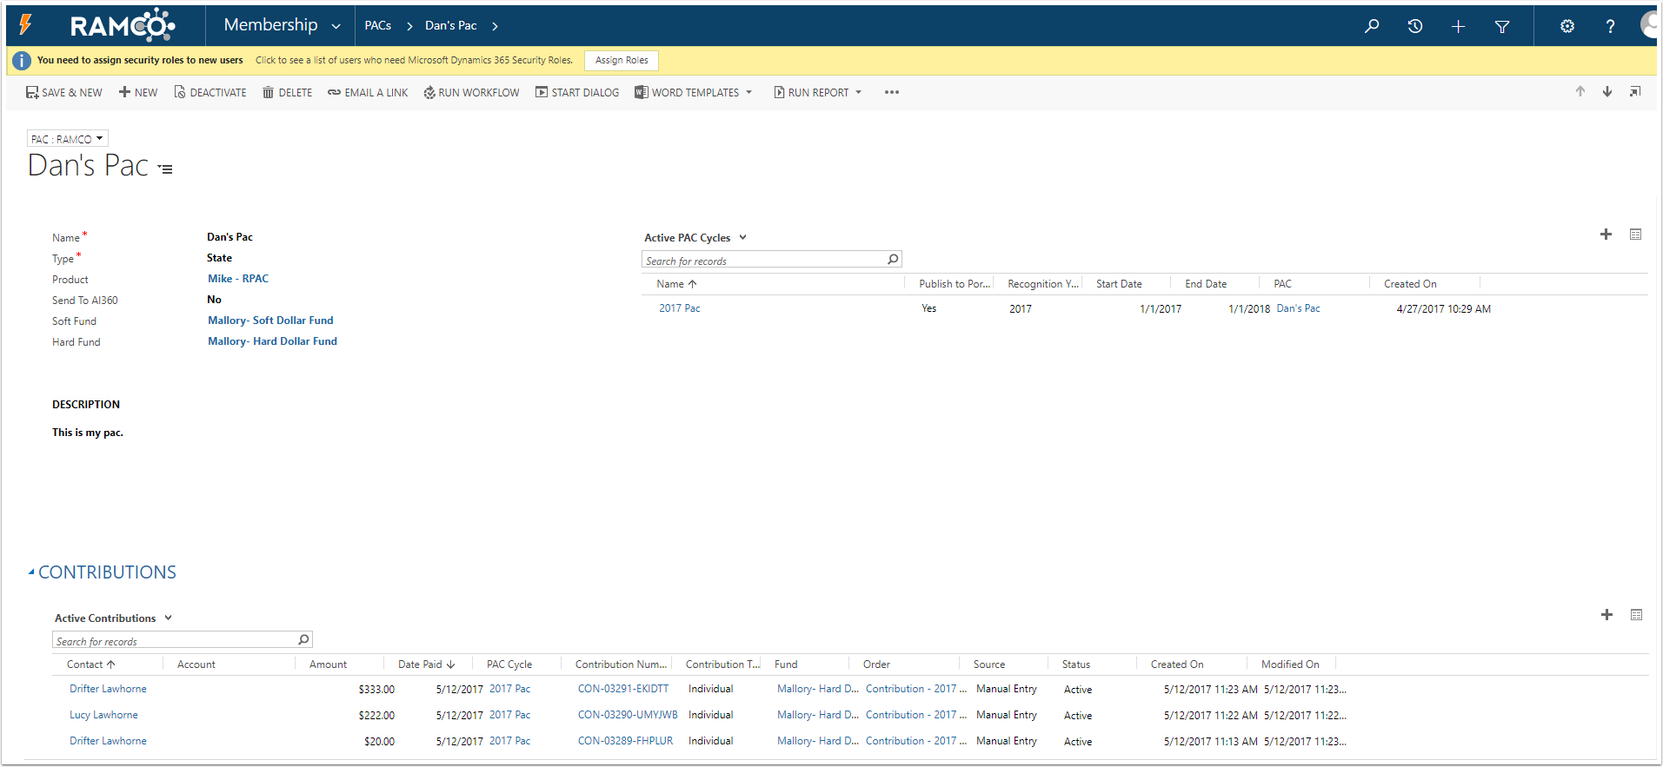The height and width of the screenshot is (767, 1663).
Task: Open contribution CON-03289-FHPLUR
Action: tap(626, 741)
